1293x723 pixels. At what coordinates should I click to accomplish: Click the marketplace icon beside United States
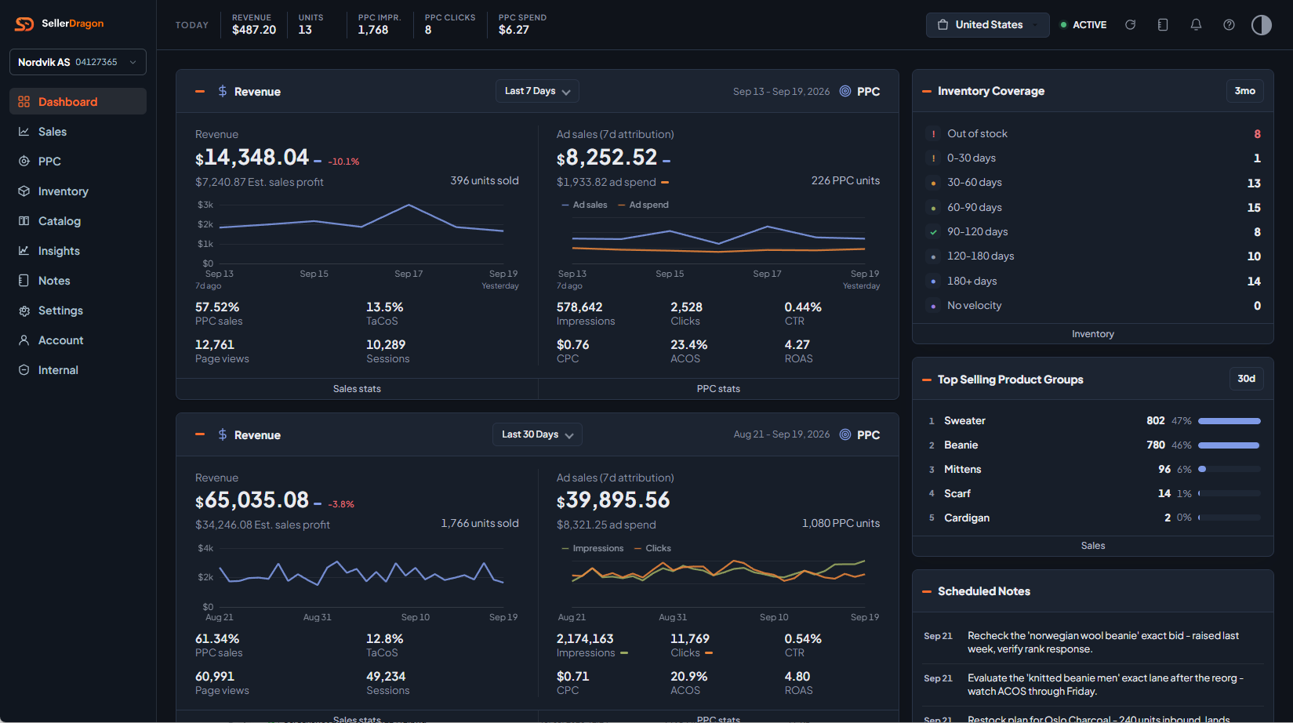click(943, 24)
